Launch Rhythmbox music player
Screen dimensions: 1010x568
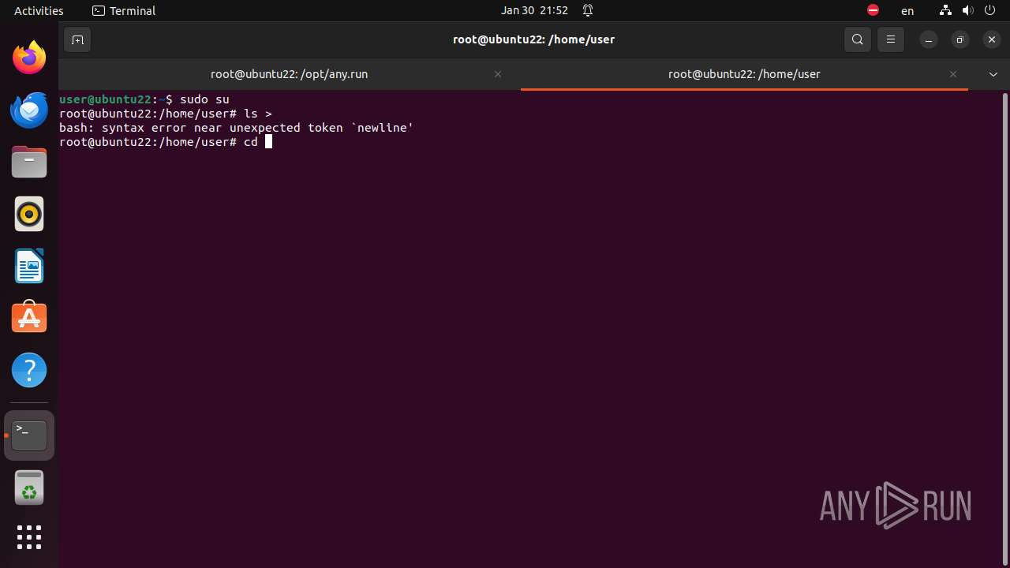pos(29,215)
